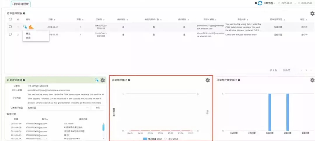Viewport: 315px width, 141px height.
Task: Toggle the select-all checkbox in the table header
Action: pos(10,19)
